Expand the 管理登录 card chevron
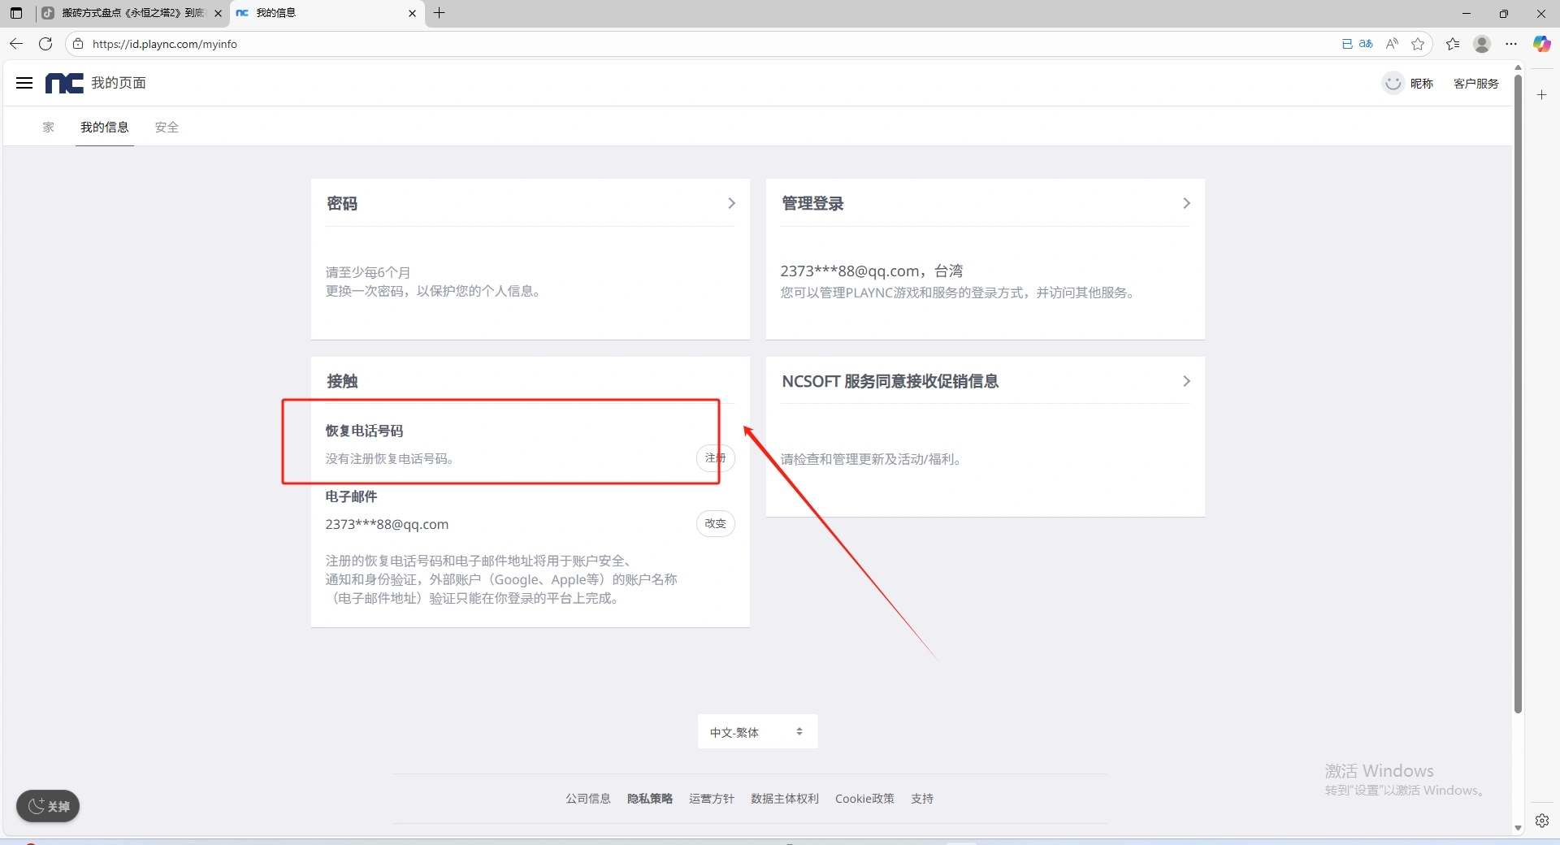Image resolution: width=1560 pixels, height=845 pixels. click(x=1186, y=203)
